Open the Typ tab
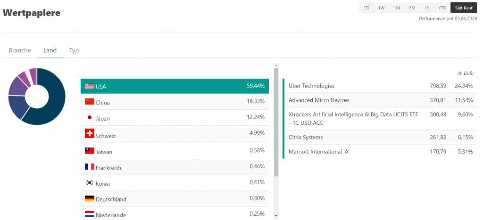483x220 pixels. (74, 50)
